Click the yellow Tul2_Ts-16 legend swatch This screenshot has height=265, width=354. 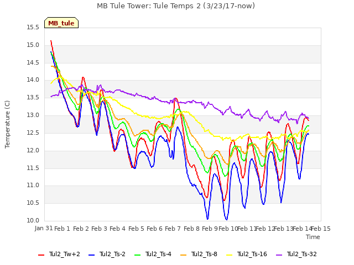click(230, 255)
